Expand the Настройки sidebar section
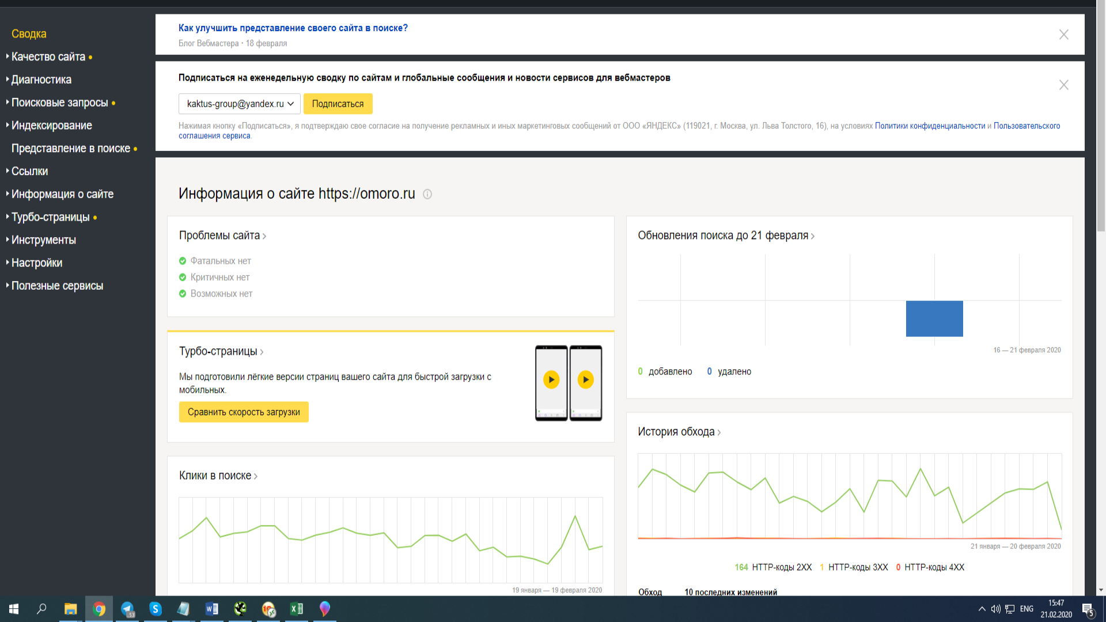This screenshot has height=622, width=1106. [37, 263]
